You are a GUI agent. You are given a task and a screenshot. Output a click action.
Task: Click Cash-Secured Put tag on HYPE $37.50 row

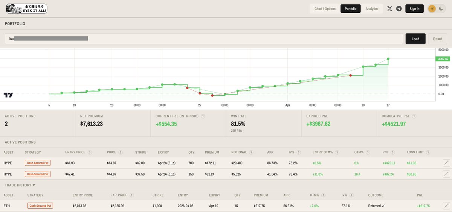point(38,174)
